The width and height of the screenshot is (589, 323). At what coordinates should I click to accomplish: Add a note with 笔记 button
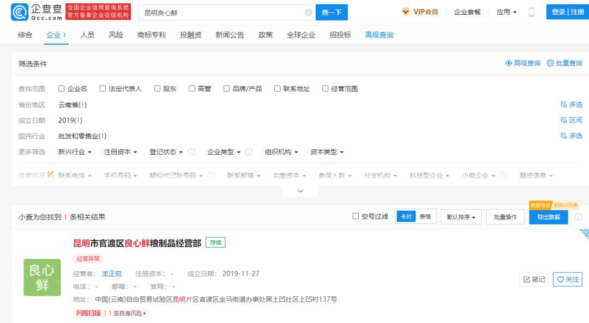(534, 279)
